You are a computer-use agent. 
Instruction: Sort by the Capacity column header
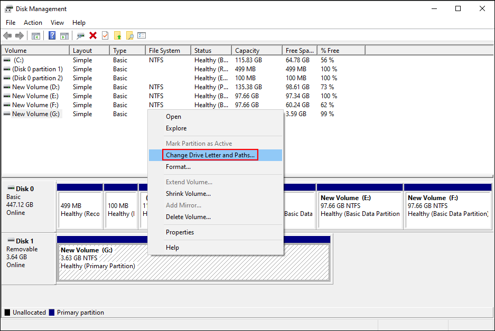[247, 51]
